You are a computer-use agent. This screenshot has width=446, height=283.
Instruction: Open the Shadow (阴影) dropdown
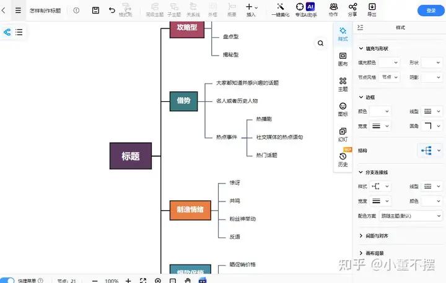(432, 77)
